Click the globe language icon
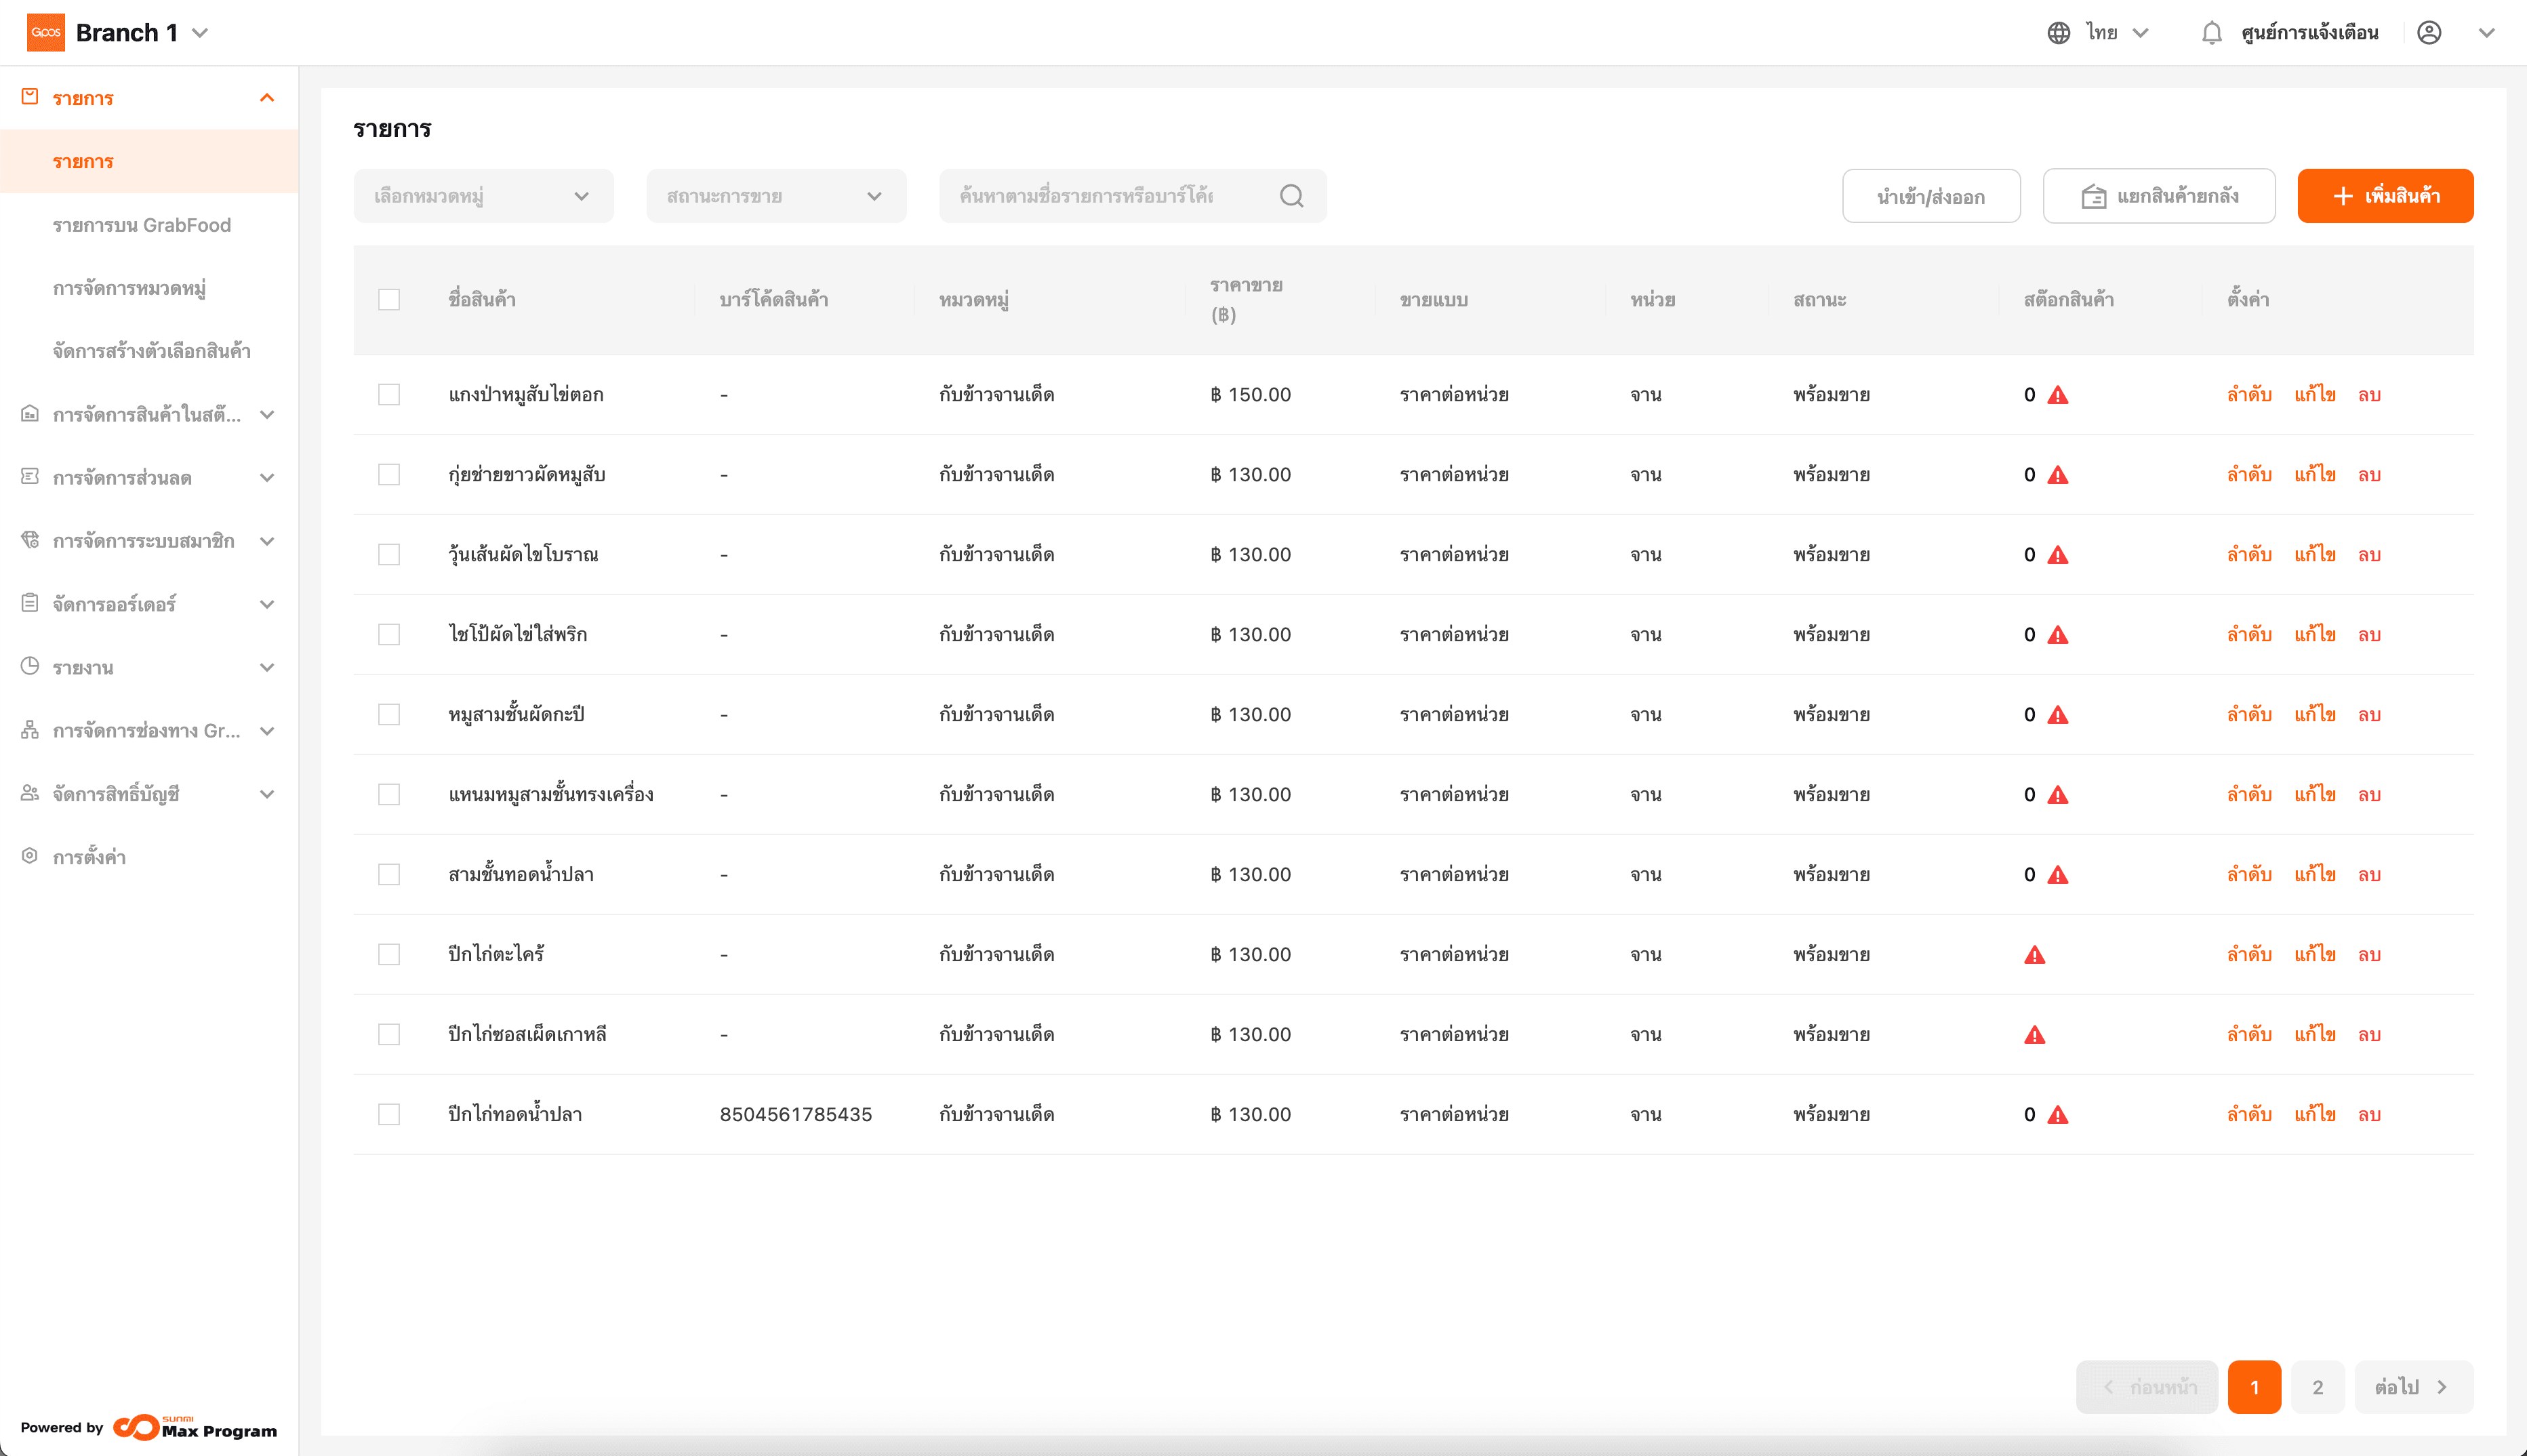2527x1456 pixels. 2058,33
